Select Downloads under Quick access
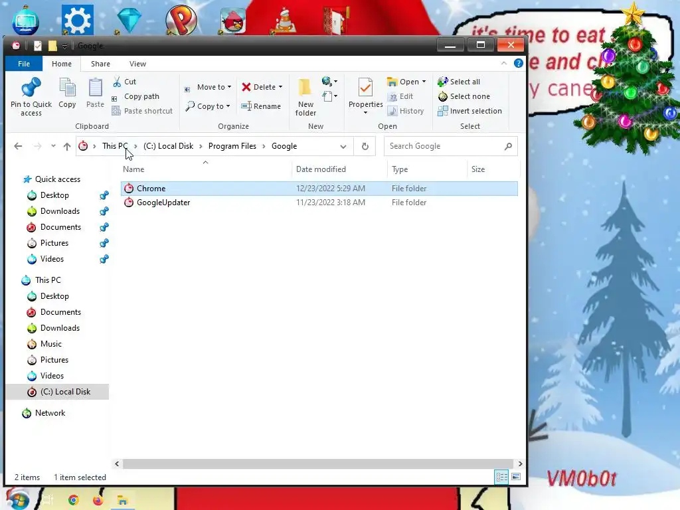 [x=60, y=211]
